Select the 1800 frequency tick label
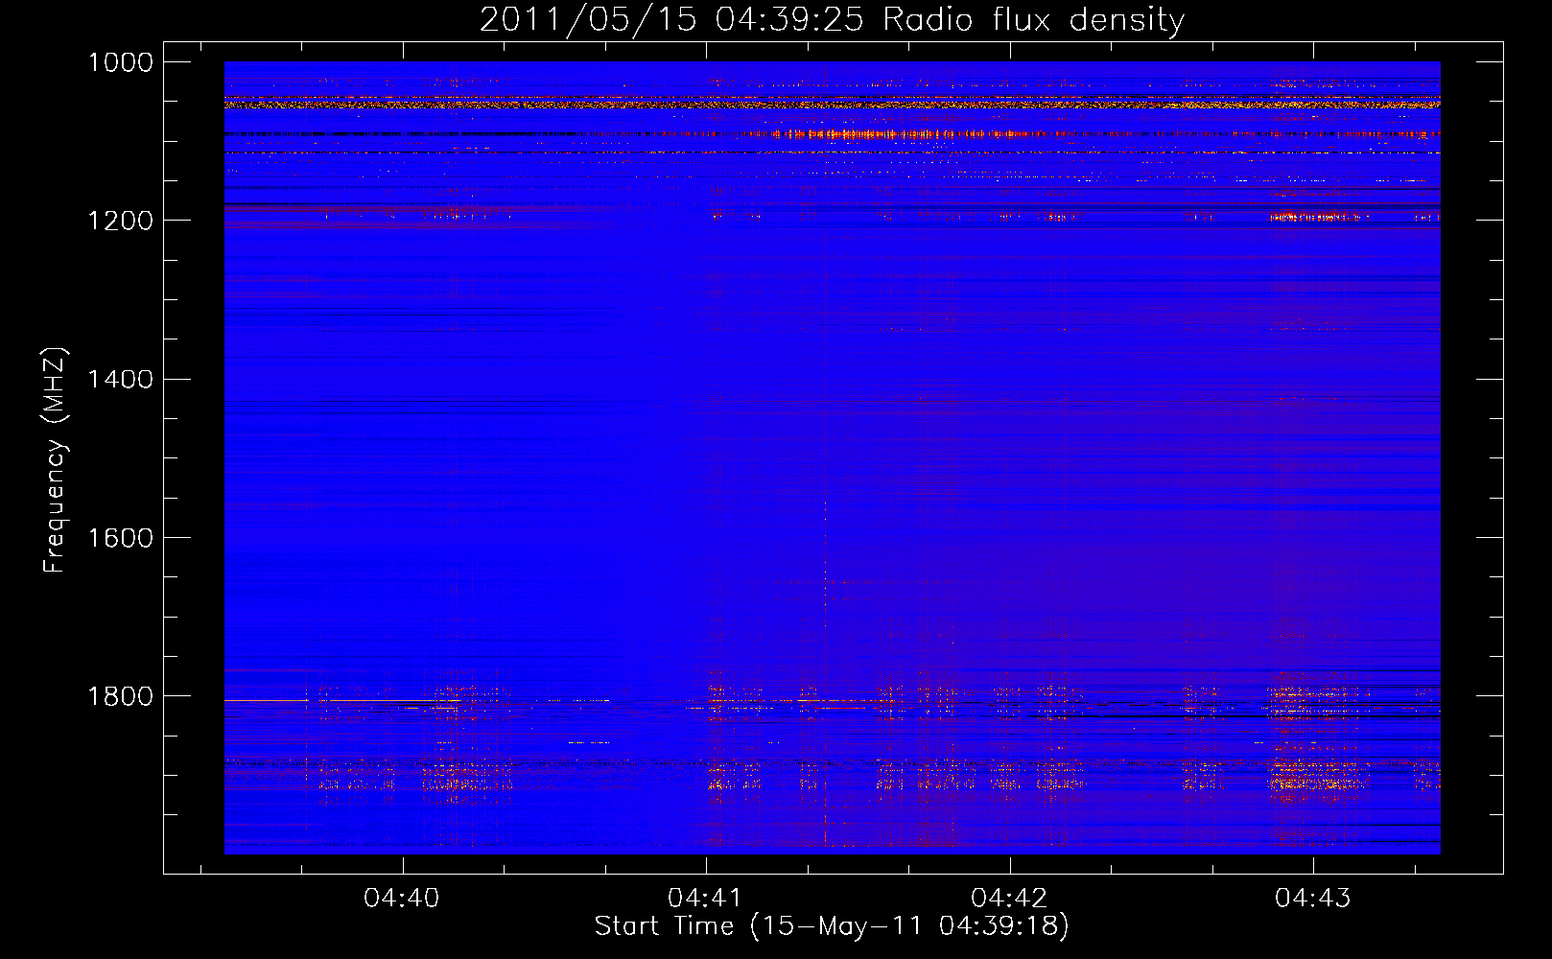Viewport: 1552px width, 959px height. 121,696
